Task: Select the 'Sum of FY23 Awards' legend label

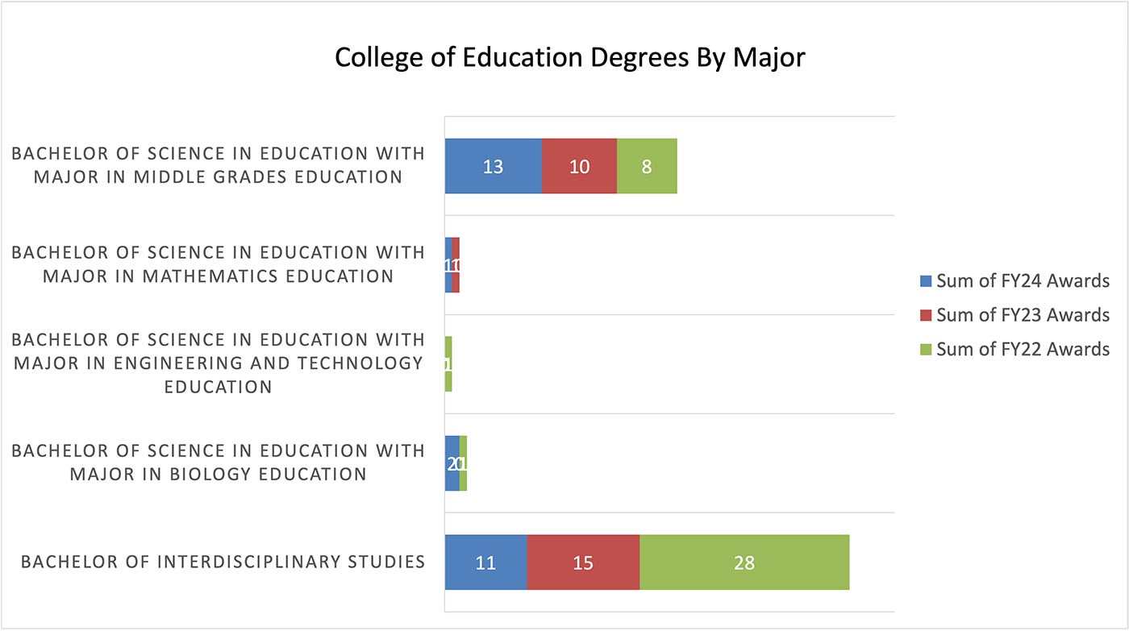Action: [x=1023, y=315]
